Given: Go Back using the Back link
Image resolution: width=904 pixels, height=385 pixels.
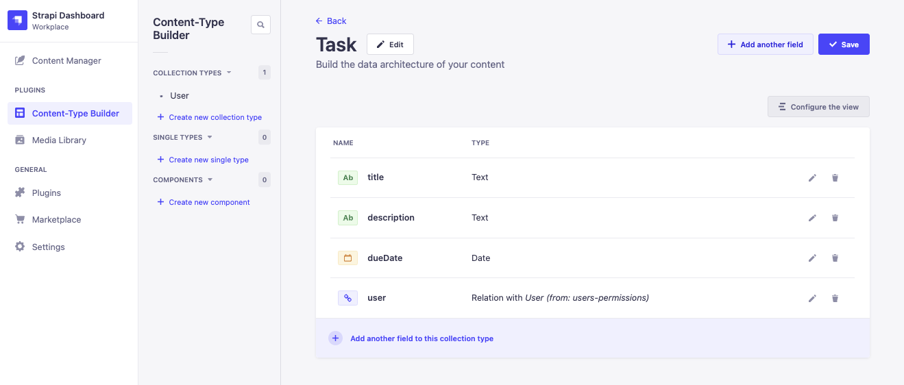Looking at the screenshot, I should 331,21.
